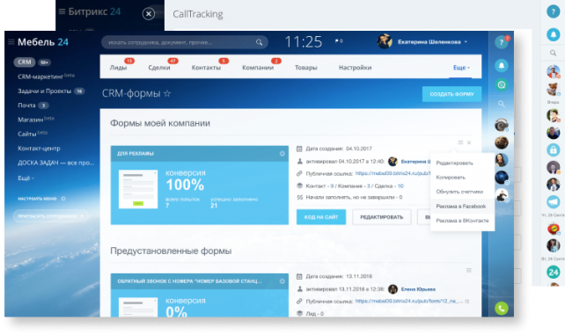The width and height of the screenshot is (565, 335).
Task: Open the Битрикс 24 hamburger menu in back window
Action: coord(62,11)
